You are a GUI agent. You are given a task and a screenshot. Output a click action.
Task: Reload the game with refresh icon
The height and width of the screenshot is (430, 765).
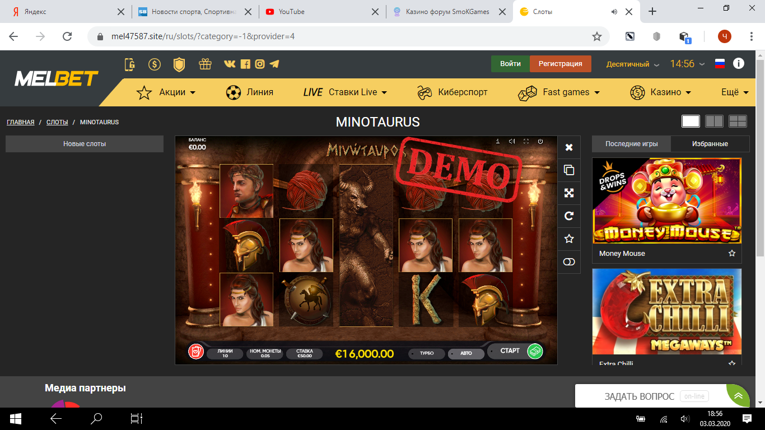[x=569, y=216]
